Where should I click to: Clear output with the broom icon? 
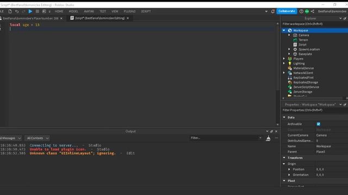tap(268, 138)
